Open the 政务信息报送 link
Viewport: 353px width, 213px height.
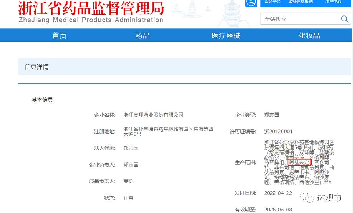pos(300,2)
